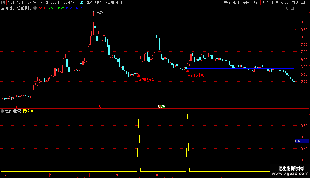This screenshot has width=310, height=178.
Task: Click the 叠加 overlay button
Action: pos(236,2)
